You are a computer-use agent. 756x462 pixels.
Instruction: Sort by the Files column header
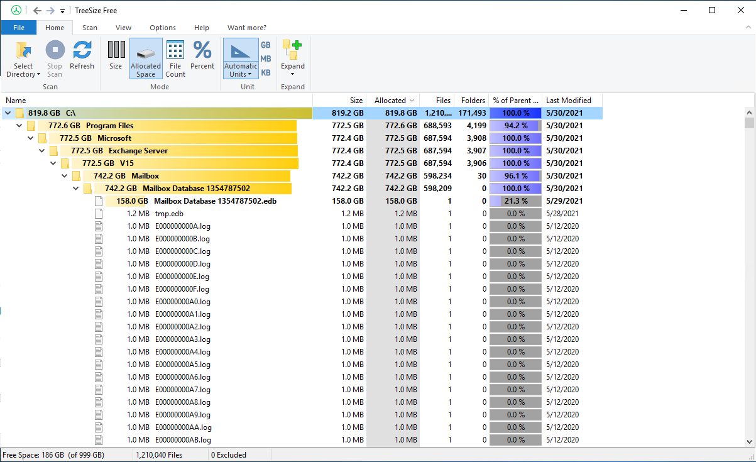coord(437,100)
